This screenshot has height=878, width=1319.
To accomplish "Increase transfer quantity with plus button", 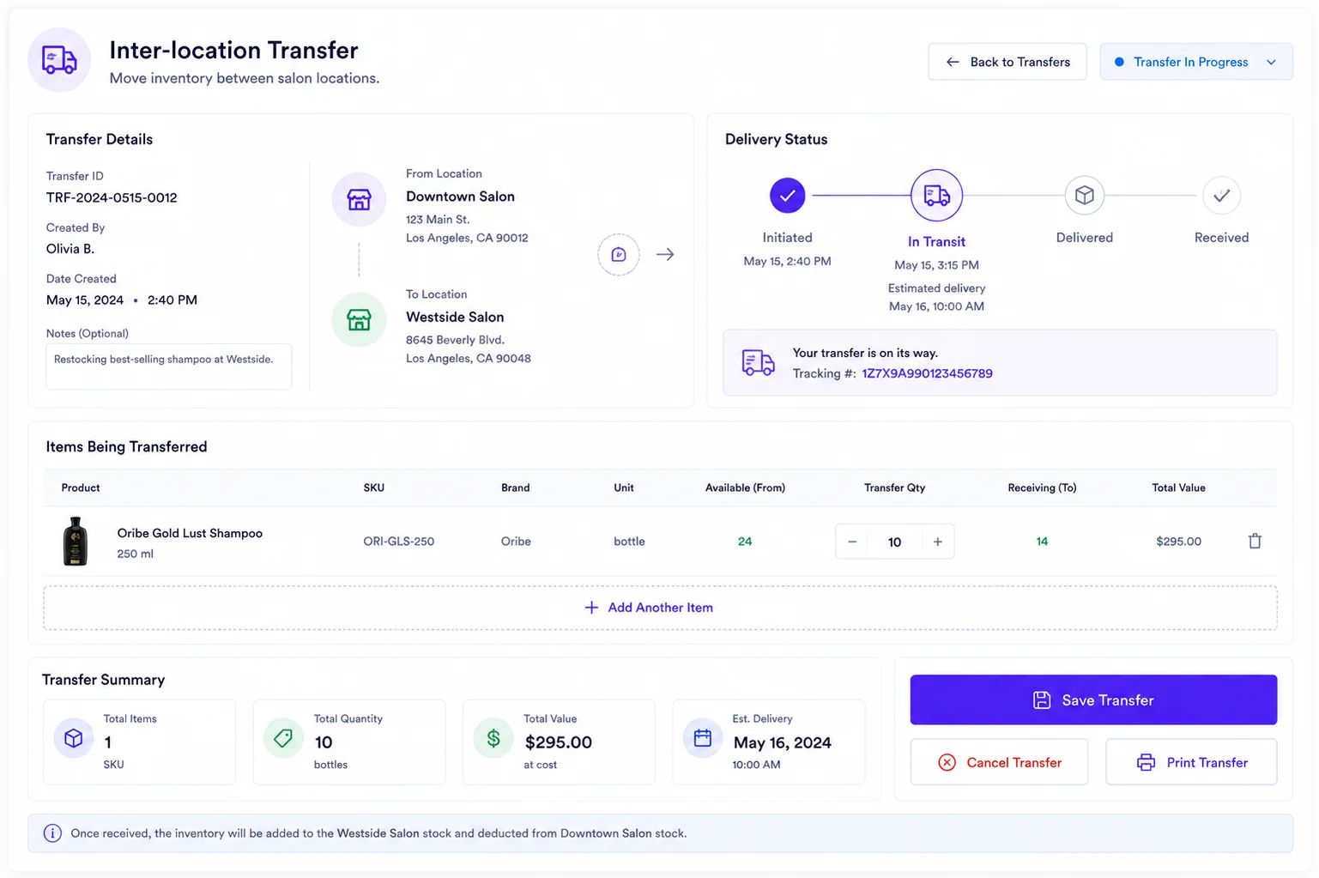I will coord(937,542).
